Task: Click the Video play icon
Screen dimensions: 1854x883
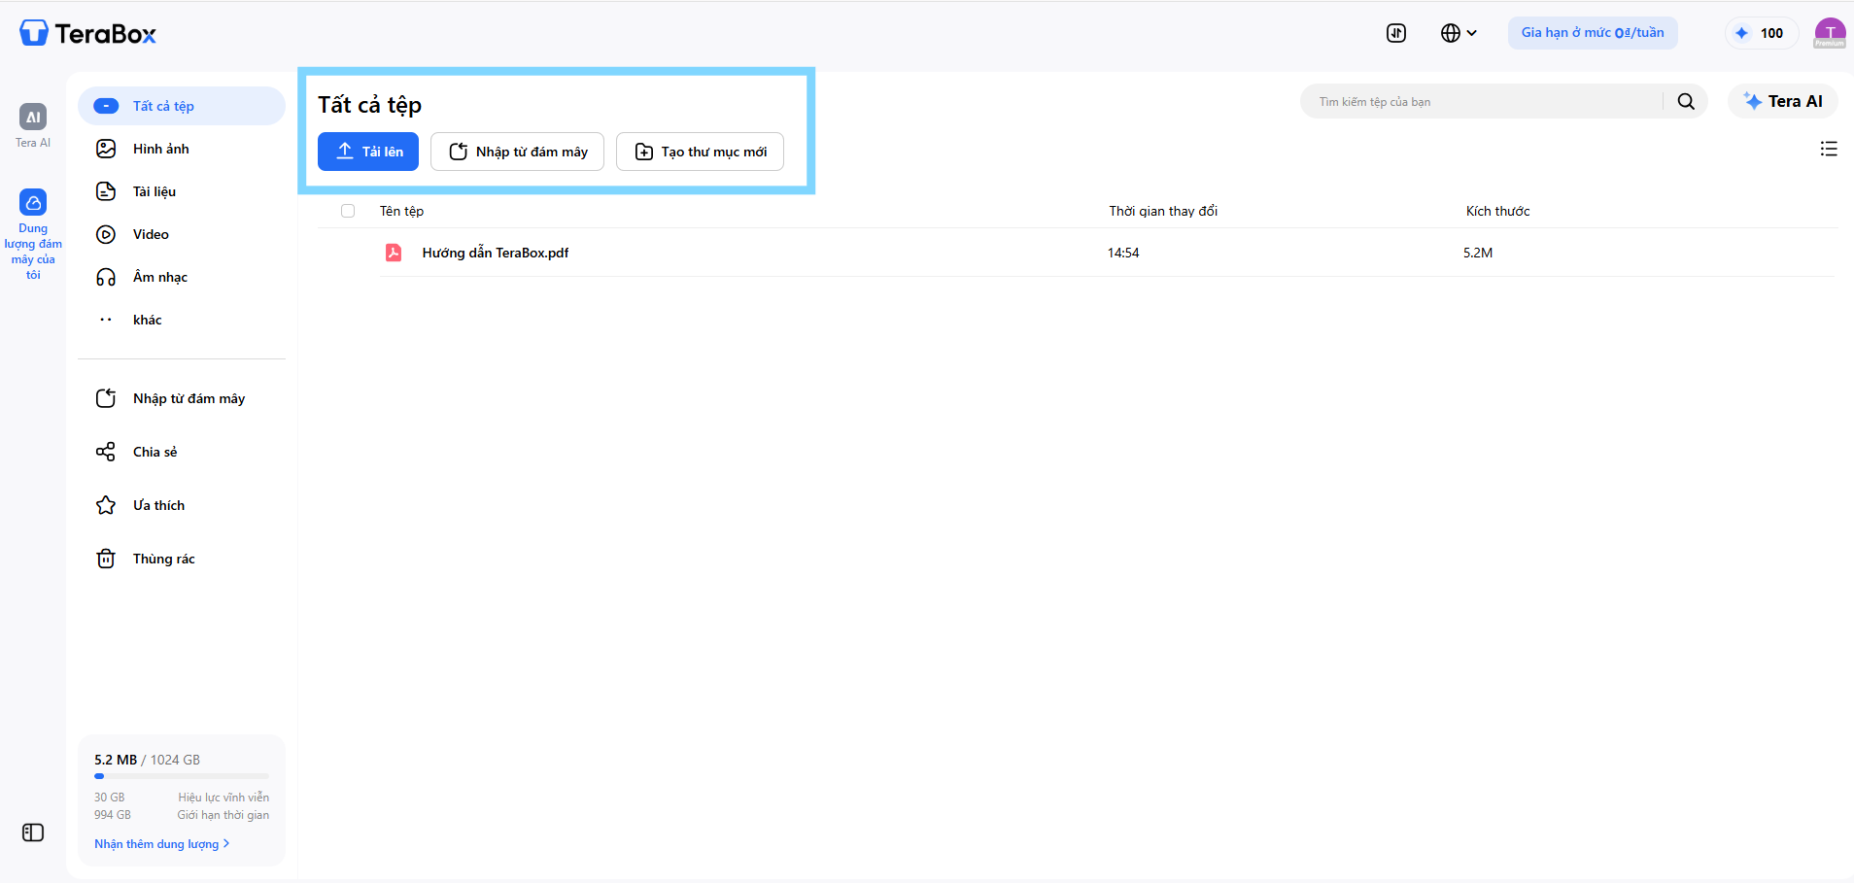Action: click(x=106, y=234)
